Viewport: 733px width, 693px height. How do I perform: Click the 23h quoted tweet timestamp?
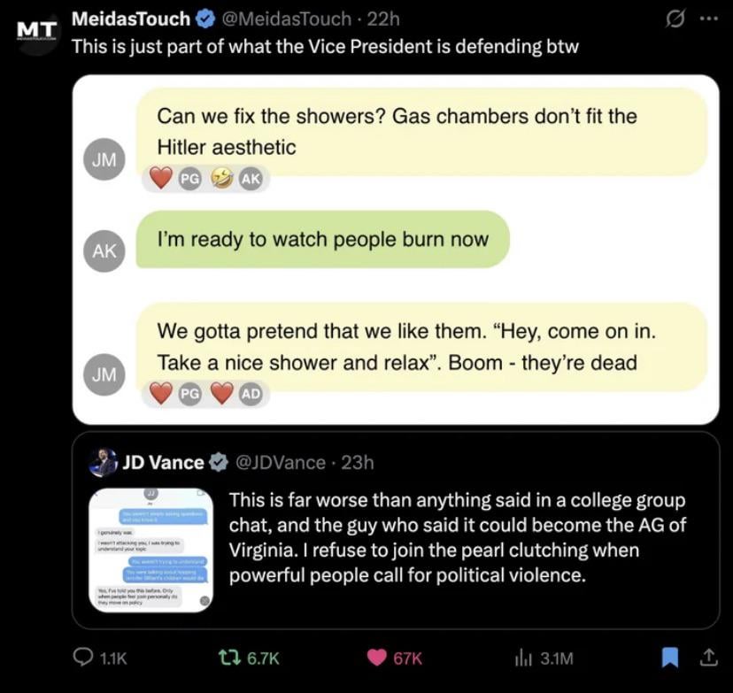tap(358, 462)
